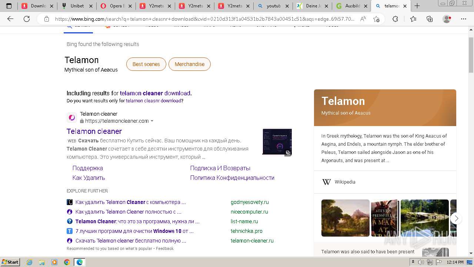Open Как удалить Telamon Cleaner с компьютера

(131, 202)
